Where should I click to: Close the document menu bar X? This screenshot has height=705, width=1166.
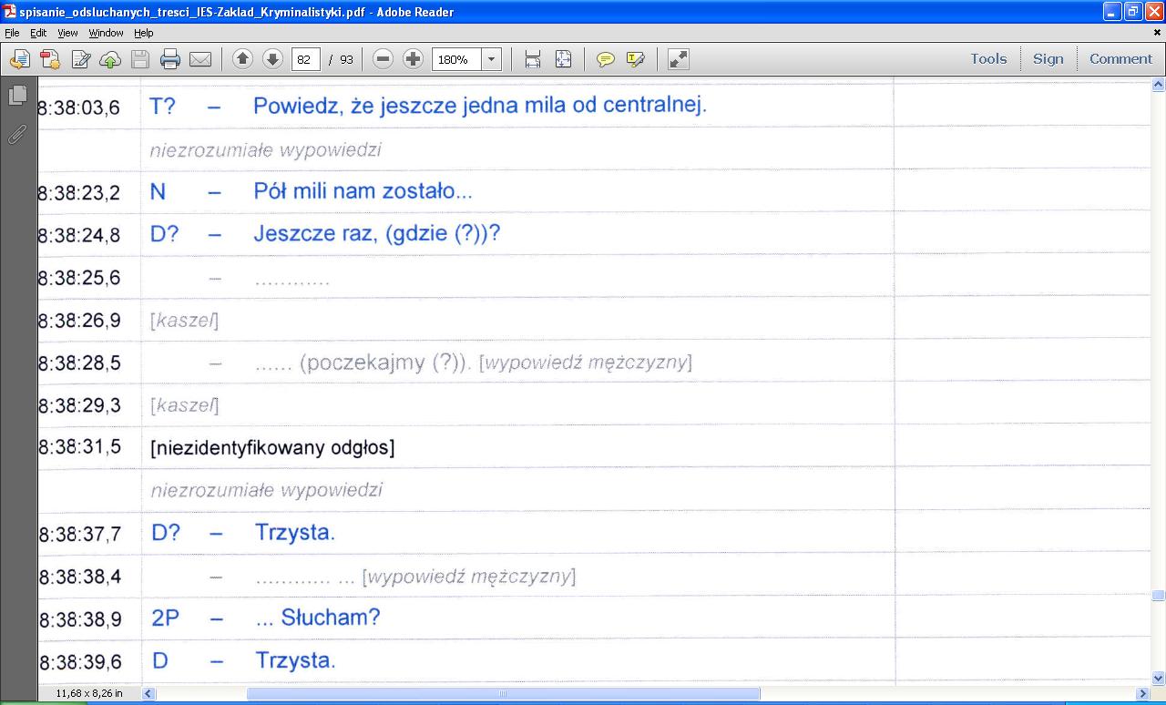1159,33
